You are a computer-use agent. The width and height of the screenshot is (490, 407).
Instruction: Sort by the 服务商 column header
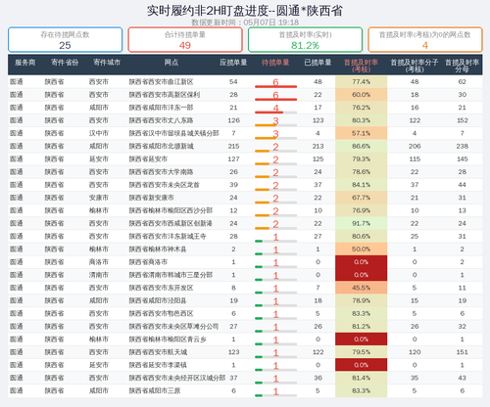(24, 63)
